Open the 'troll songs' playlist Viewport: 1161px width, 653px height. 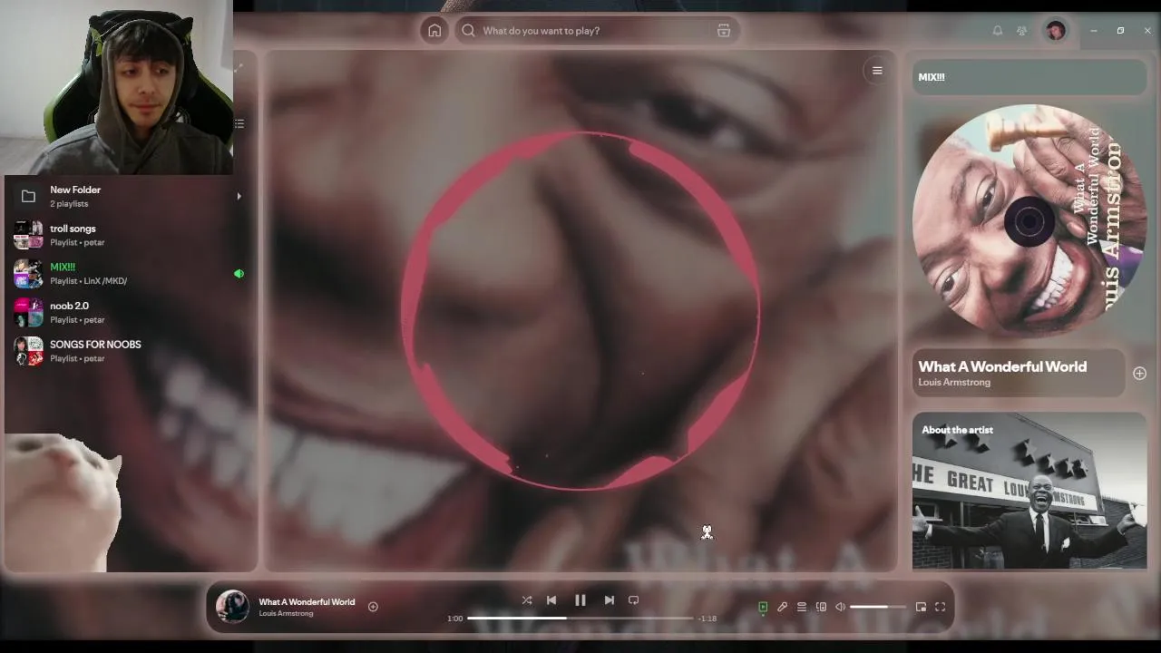tap(129, 235)
